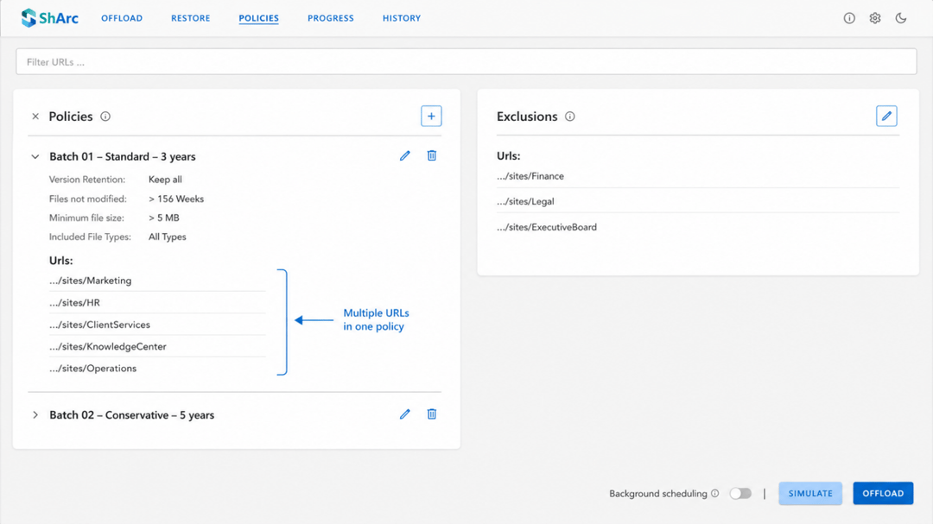Switch to dark mode moon icon
Image resolution: width=933 pixels, height=524 pixels.
pyautogui.click(x=901, y=18)
